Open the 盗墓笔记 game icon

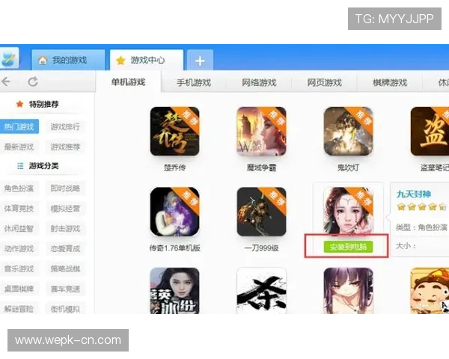430,132
